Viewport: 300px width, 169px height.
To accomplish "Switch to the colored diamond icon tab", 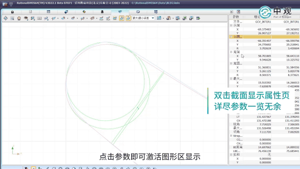I will pyautogui.click(x=84, y=12).
